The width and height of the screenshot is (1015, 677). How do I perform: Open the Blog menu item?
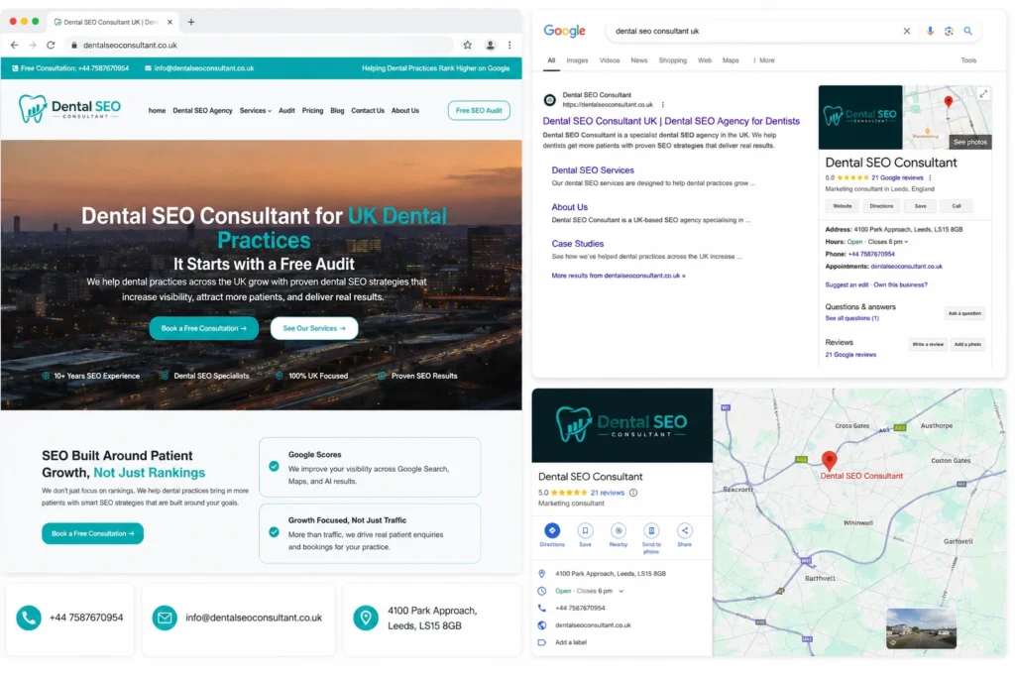point(337,111)
